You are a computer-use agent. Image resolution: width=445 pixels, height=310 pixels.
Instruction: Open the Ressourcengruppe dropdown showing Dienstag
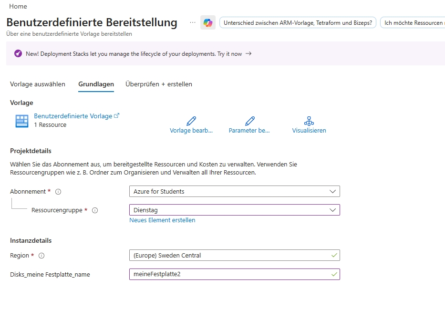234,210
